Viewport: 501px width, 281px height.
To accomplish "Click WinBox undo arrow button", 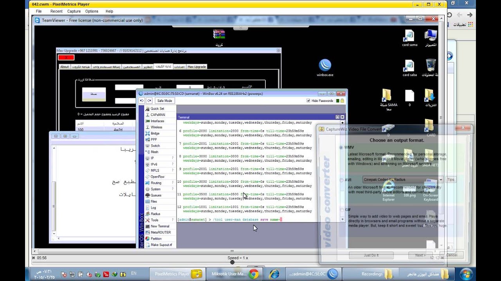I will (x=142, y=101).
